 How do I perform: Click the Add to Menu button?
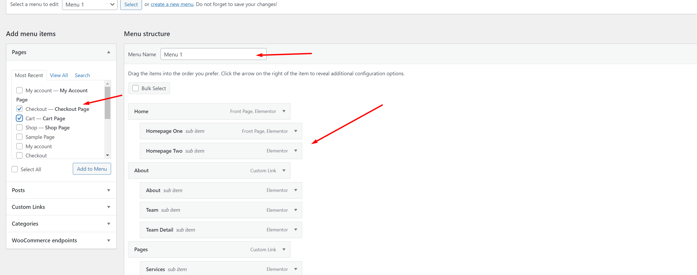point(92,169)
